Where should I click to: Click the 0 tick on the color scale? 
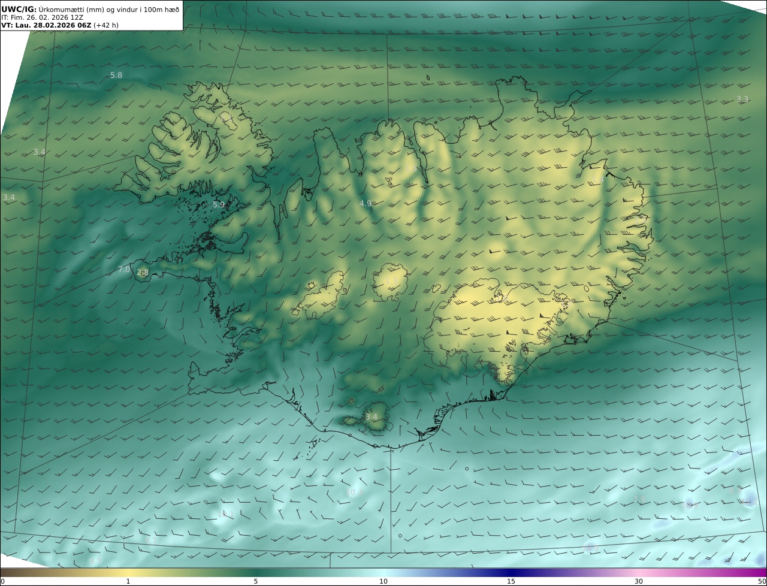click(x=2, y=581)
